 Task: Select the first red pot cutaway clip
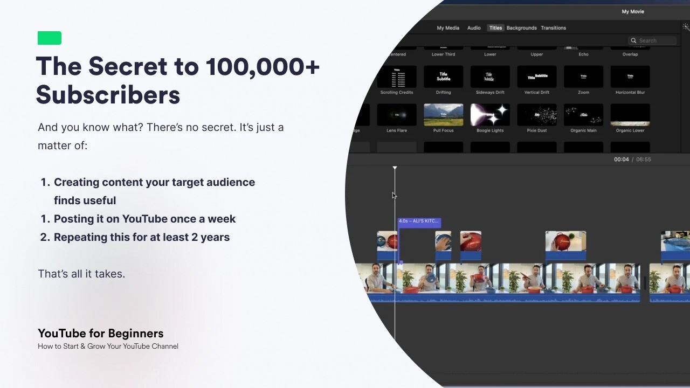pyautogui.click(x=387, y=245)
